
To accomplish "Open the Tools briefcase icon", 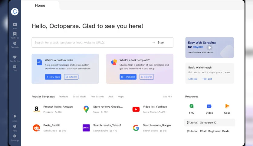I will click(15, 66).
